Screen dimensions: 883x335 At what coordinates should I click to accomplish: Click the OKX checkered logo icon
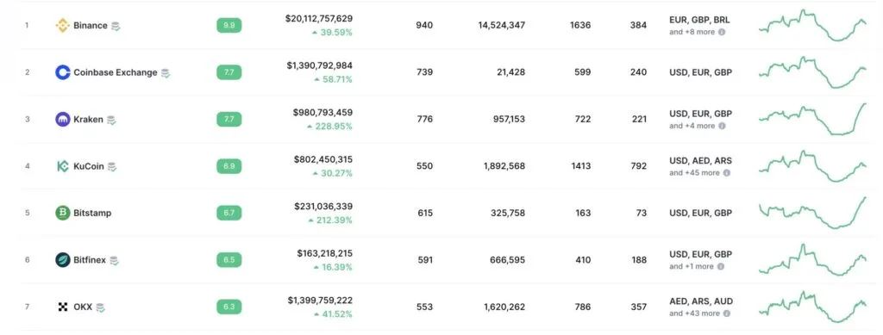point(62,307)
